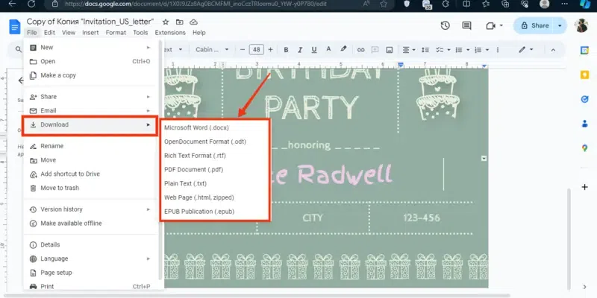Add a comment from toolbar

[375, 50]
